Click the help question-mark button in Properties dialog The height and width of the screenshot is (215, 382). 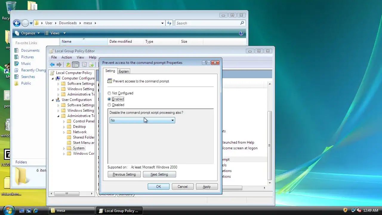point(206,62)
